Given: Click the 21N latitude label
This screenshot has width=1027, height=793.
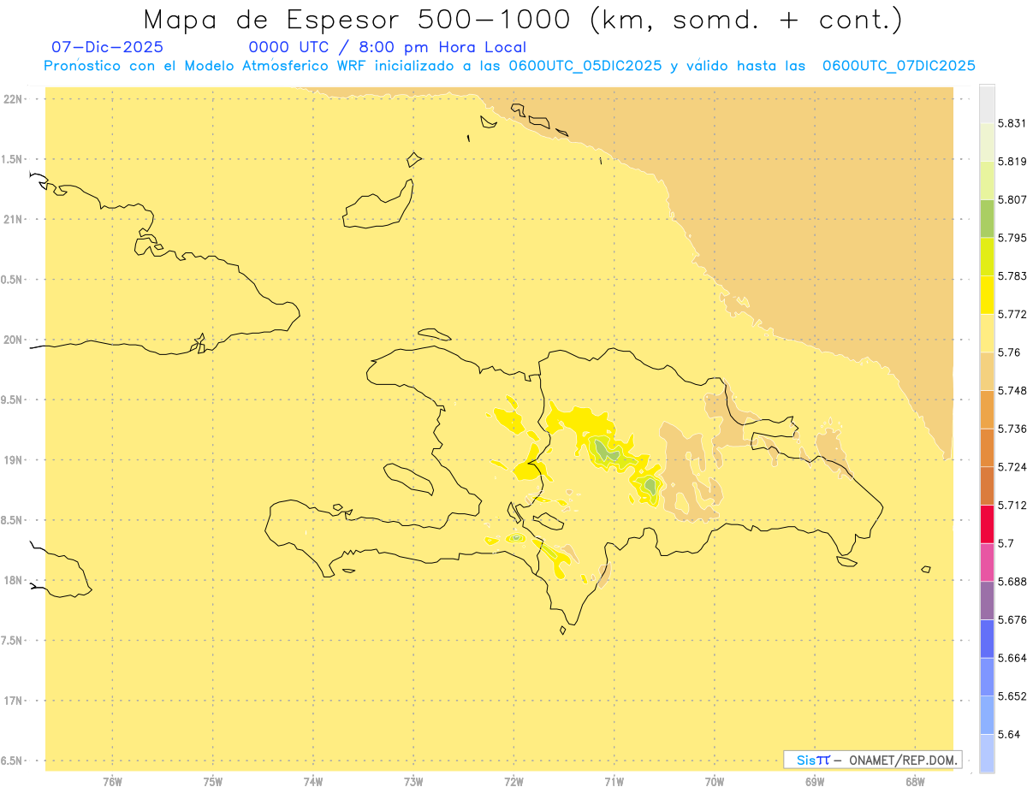Looking at the screenshot, I should (13, 219).
